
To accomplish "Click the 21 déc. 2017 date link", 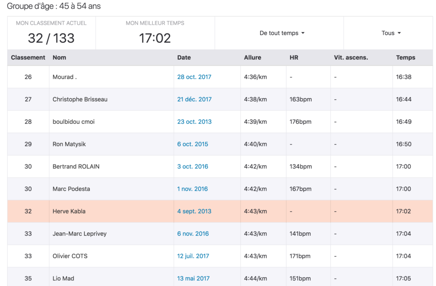I will 194,99.
